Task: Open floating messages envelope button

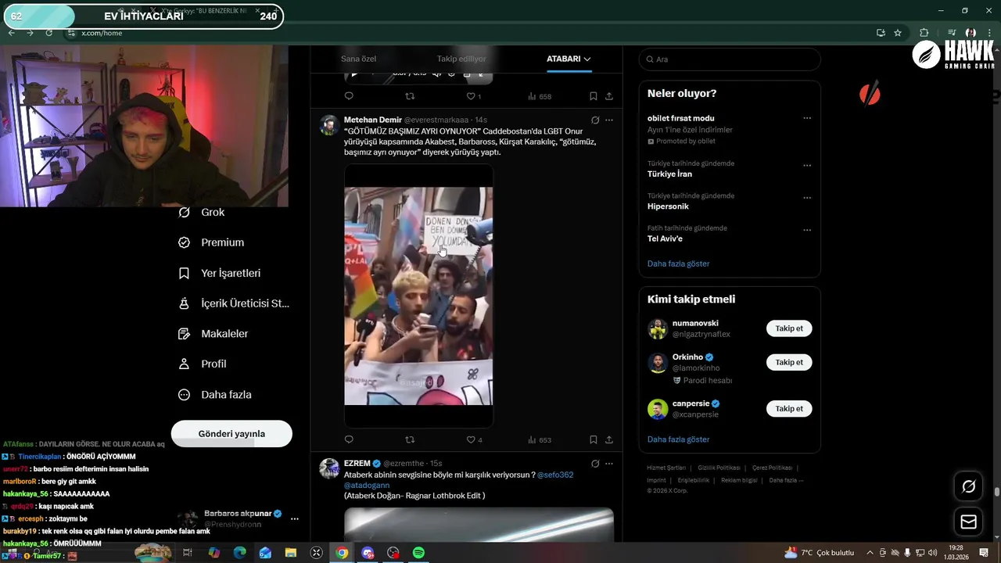Action: (968, 522)
